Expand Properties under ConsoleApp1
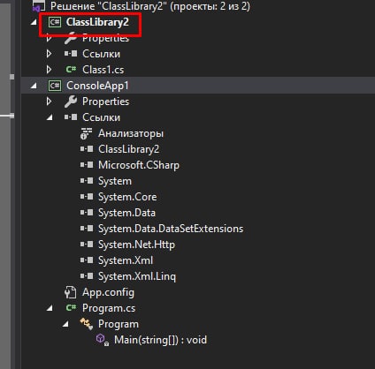This screenshot has width=375, height=369. pos(50,102)
